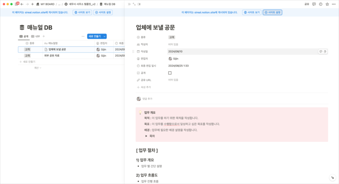Switch to the 내부 view tab

[35, 36]
